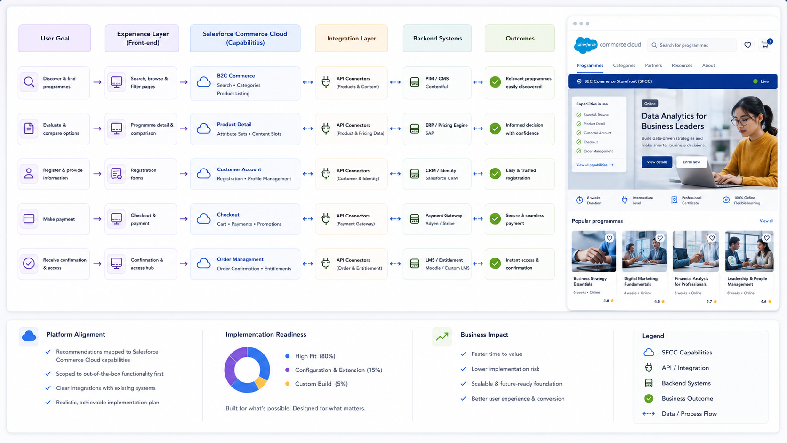Toggle the Order Management capability check

click(x=578, y=151)
